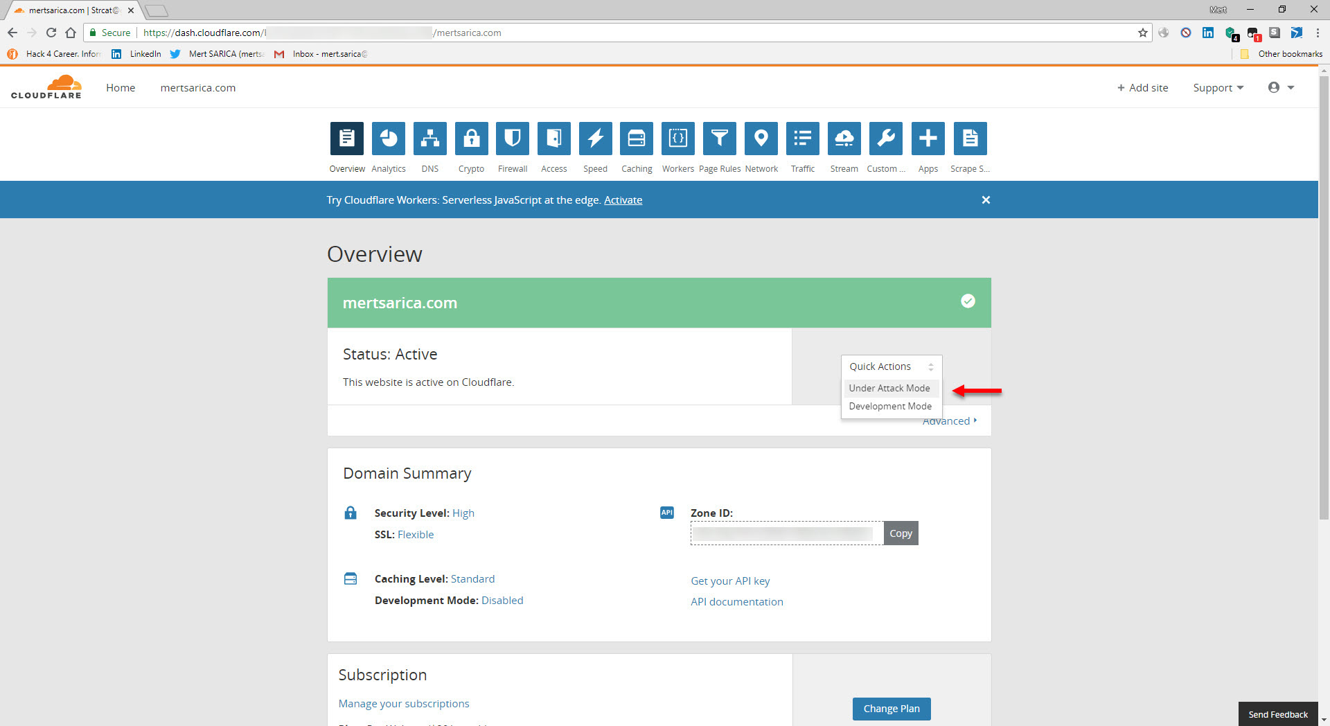Open the Scrape Shield document icon
Screen dimensions: 1330x726
pyautogui.click(x=970, y=139)
